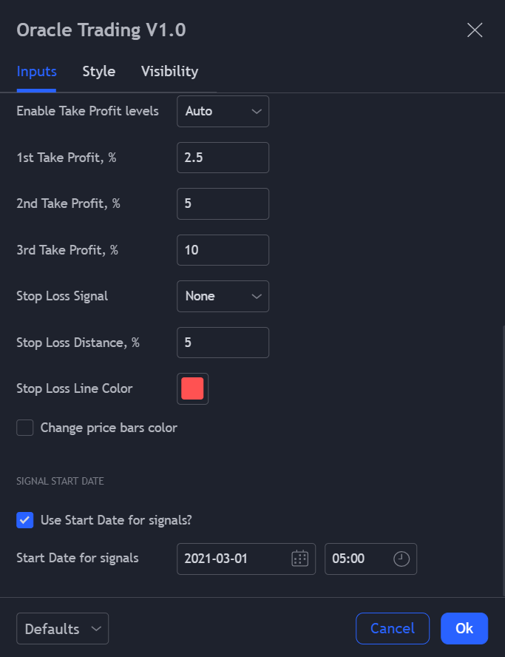The image size is (505, 657).
Task: Click the Cancel button
Action: (393, 628)
